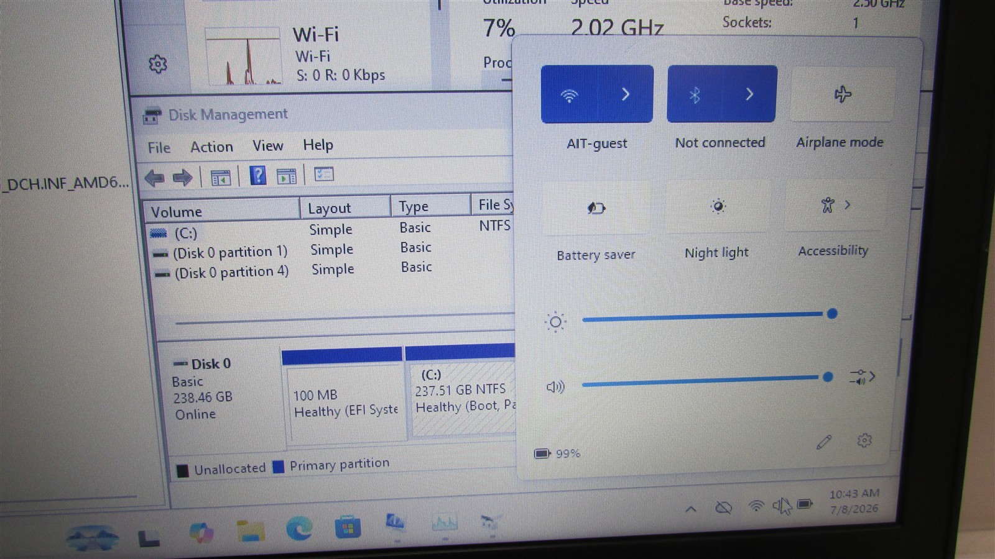Turn on Battery saver
This screenshot has height=559, width=995.
[x=596, y=208]
